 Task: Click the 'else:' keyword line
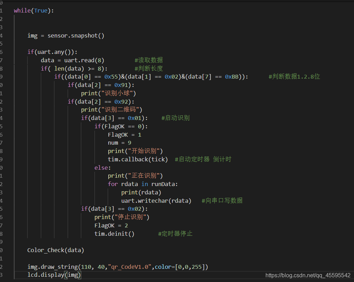click(x=102, y=168)
